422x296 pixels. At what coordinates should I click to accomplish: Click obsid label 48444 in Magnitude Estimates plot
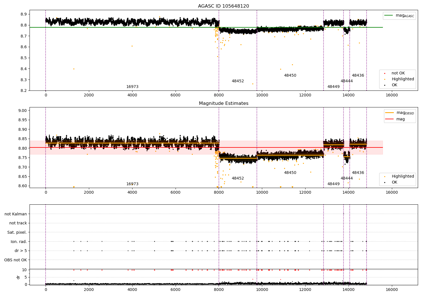pyautogui.click(x=347, y=178)
